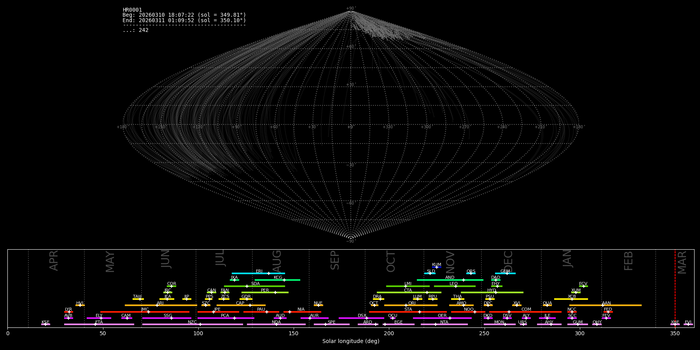This screenshot has width=700, height=350.
Task: Click the NOO shower bar
Action: 468,312
